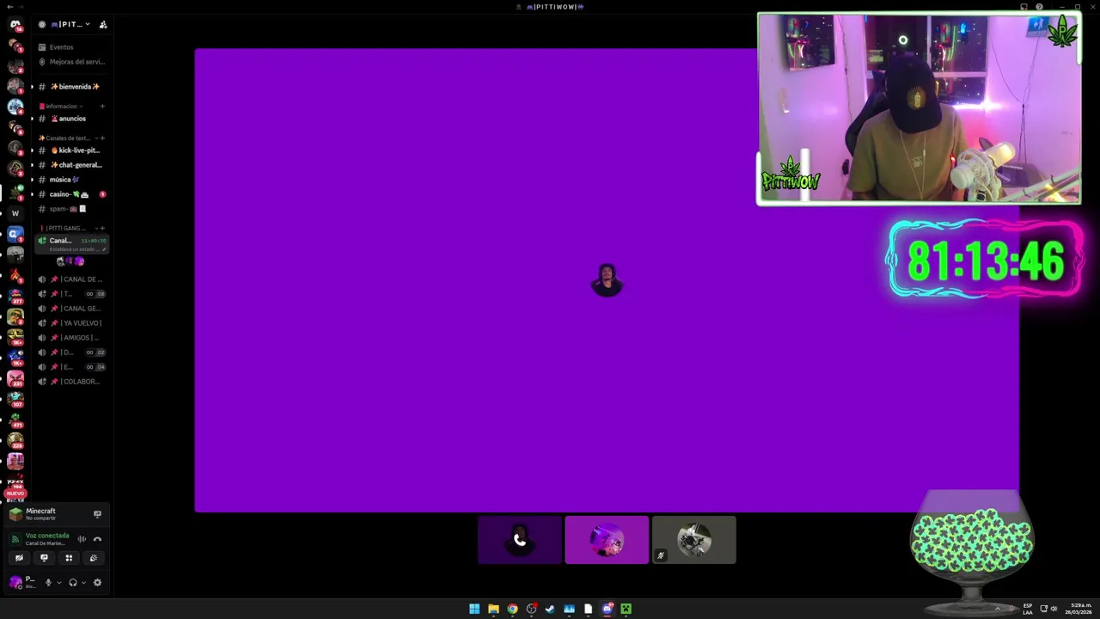Disconnect from voice with hang-up icon

[97, 539]
